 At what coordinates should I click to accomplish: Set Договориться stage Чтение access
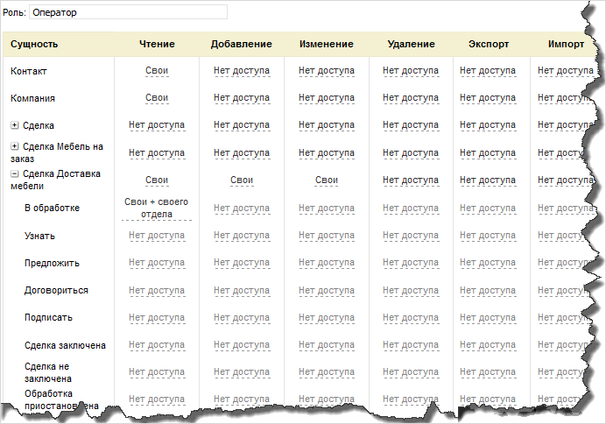(x=157, y=290)
